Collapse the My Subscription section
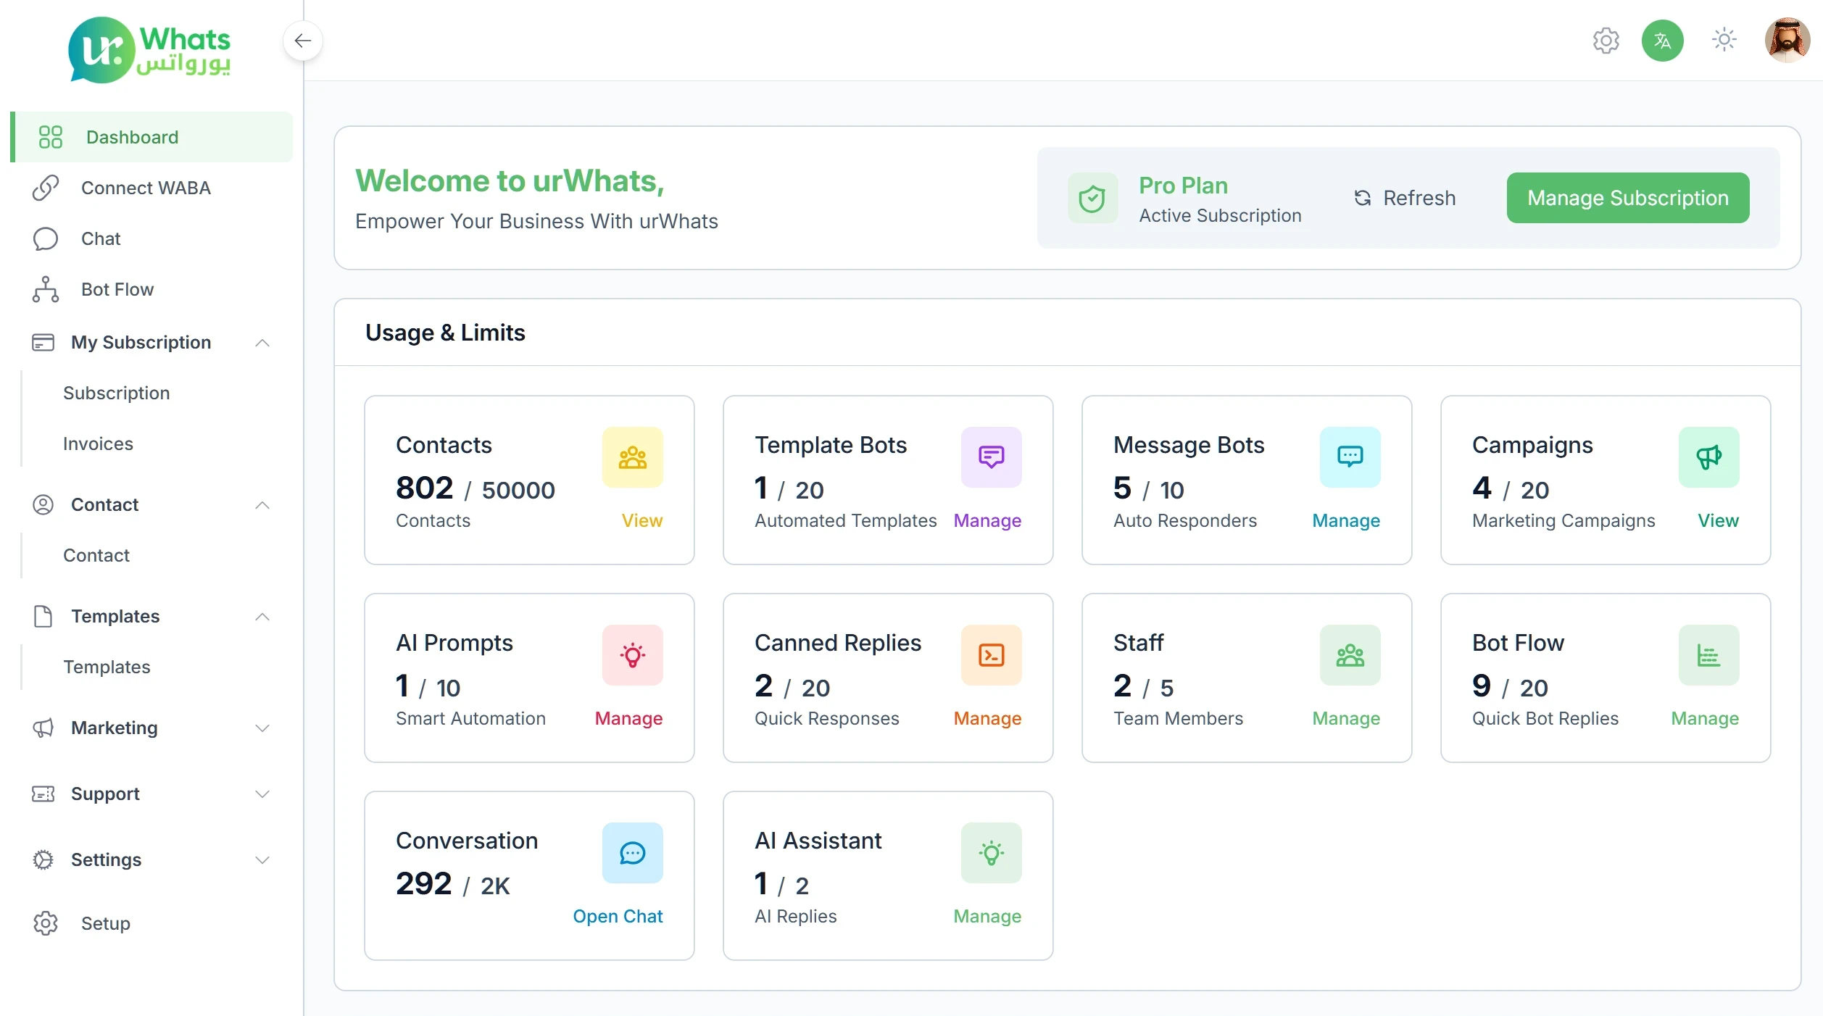The width and height of the screenshot is (1823, 1016). 262,343
